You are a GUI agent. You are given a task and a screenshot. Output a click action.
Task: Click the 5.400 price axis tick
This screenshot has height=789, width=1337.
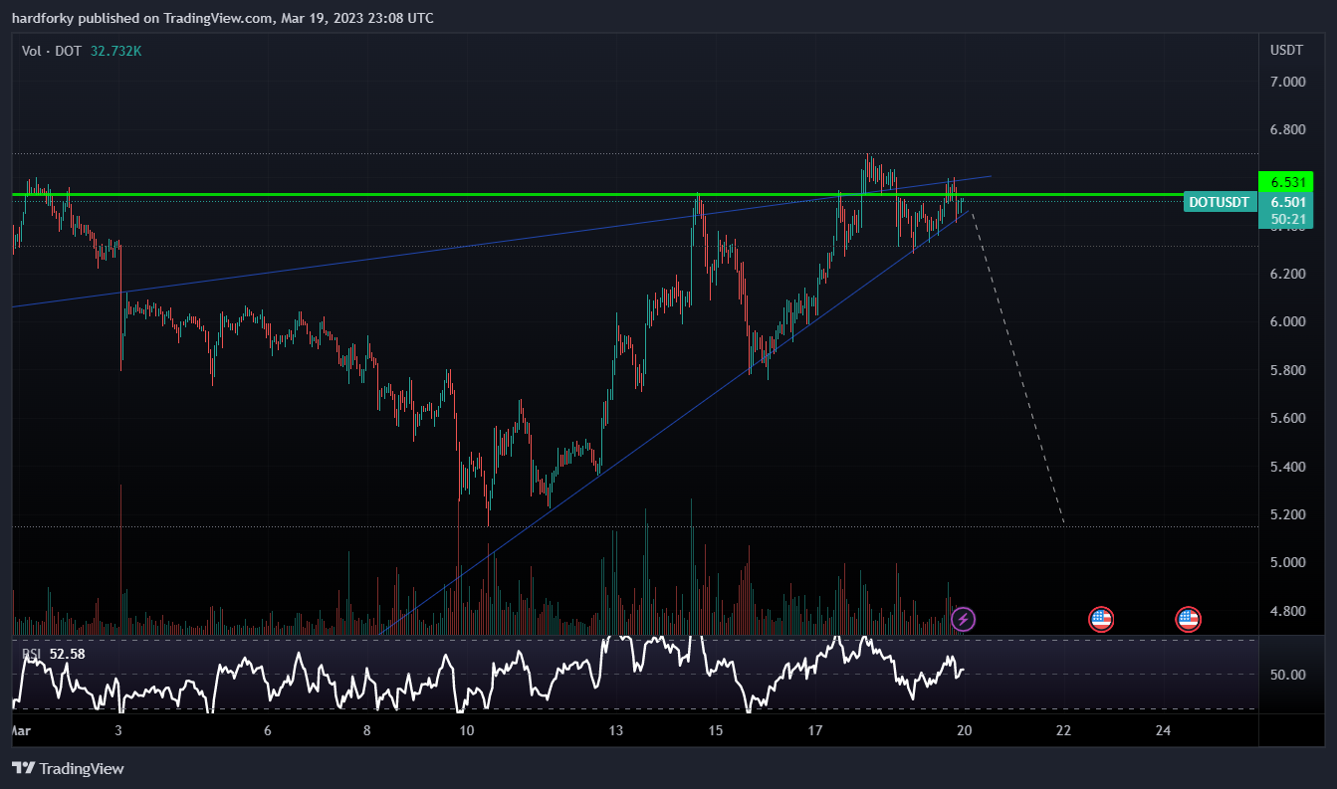coord(1288,466)
